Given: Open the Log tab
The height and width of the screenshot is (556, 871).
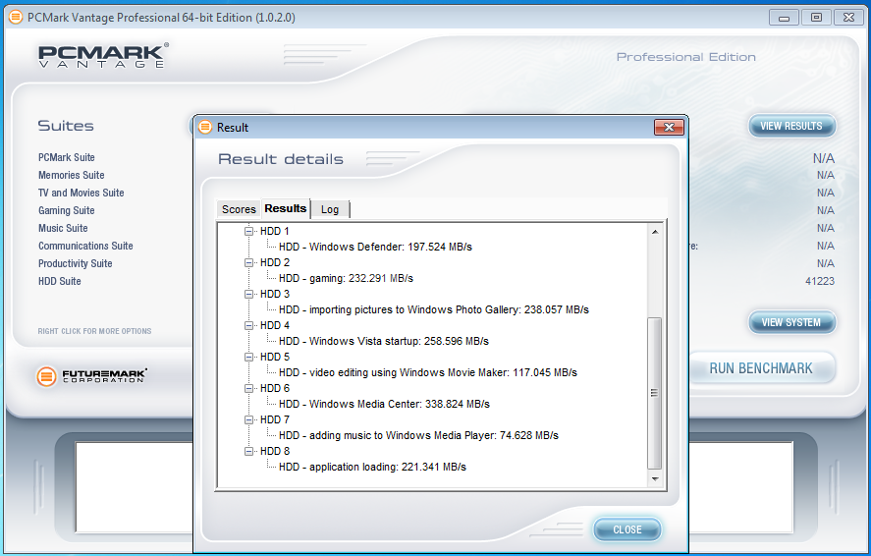Looking at the screenshot, I should click(x=330, y=209).
